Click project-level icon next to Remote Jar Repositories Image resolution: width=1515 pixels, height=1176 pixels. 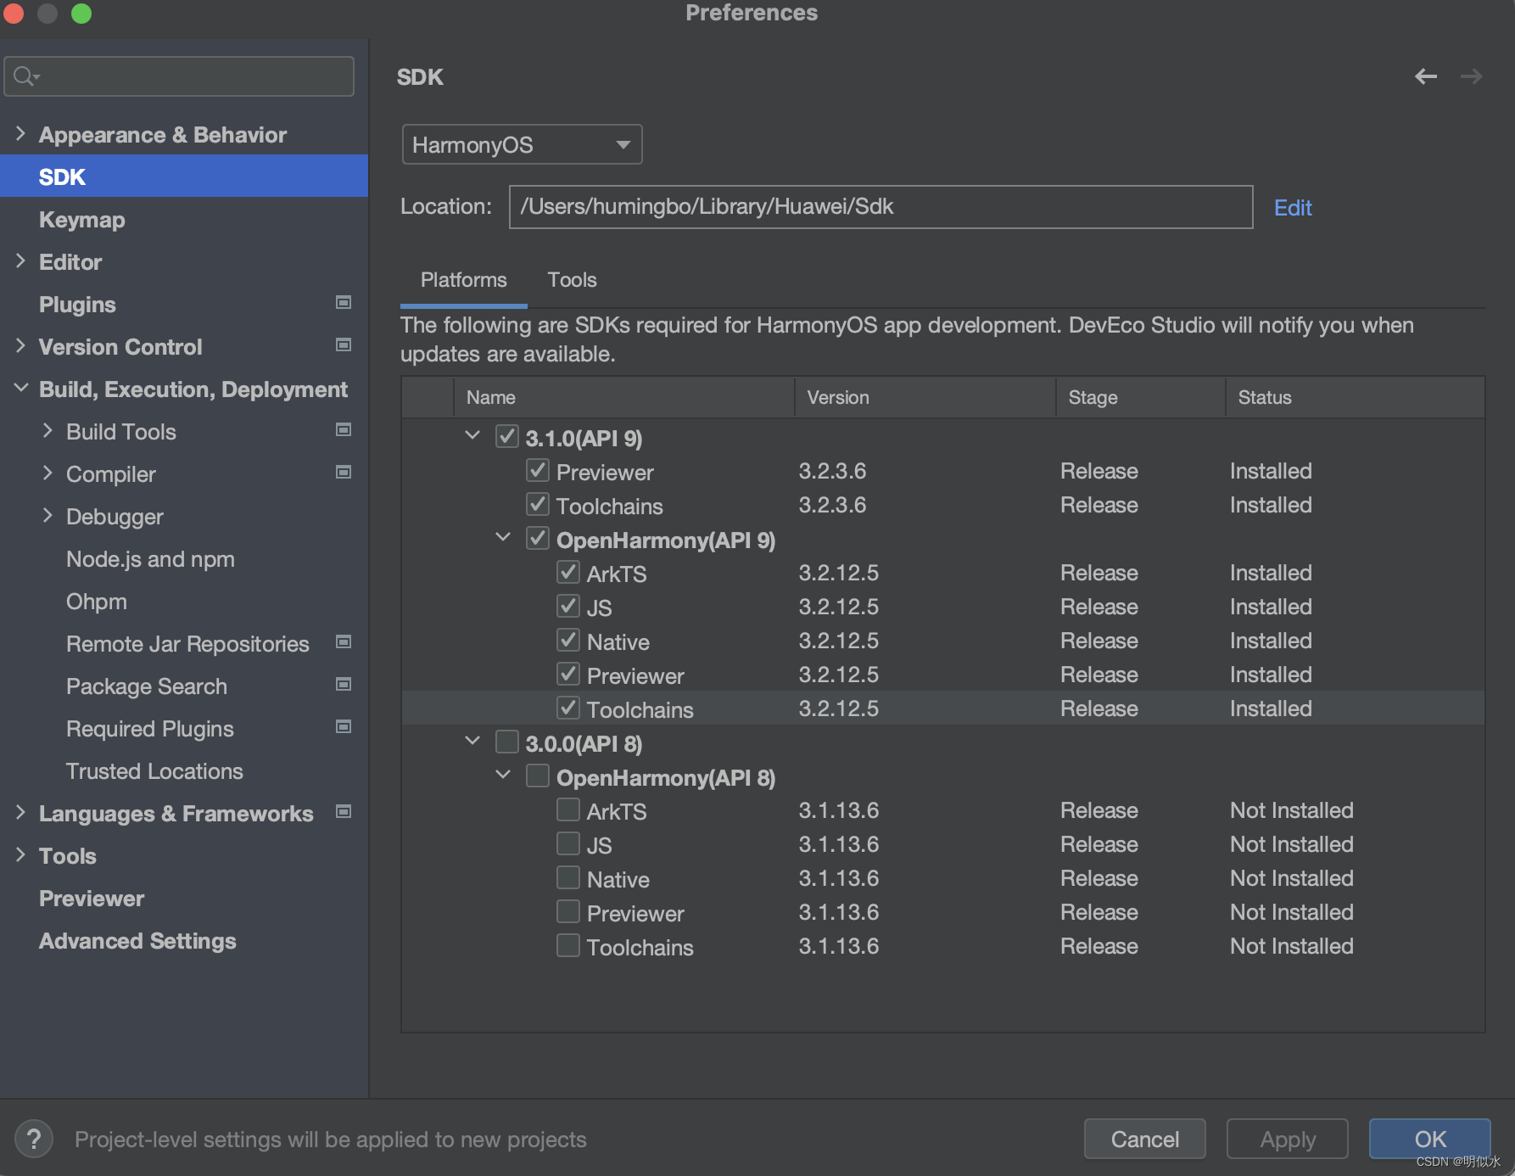pos(344,642)
